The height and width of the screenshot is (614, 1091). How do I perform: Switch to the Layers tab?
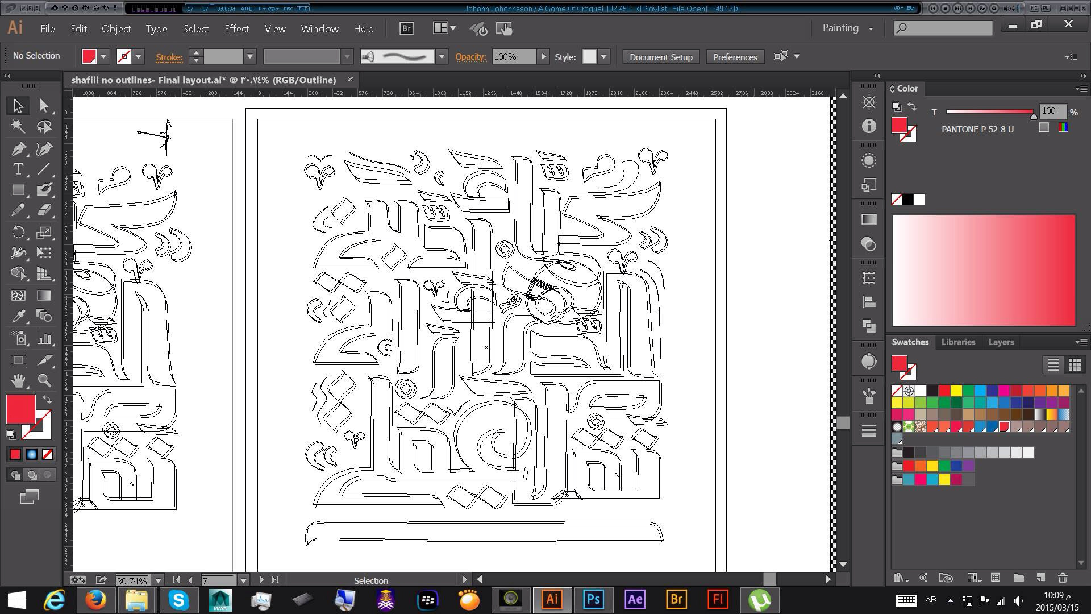1001,342
